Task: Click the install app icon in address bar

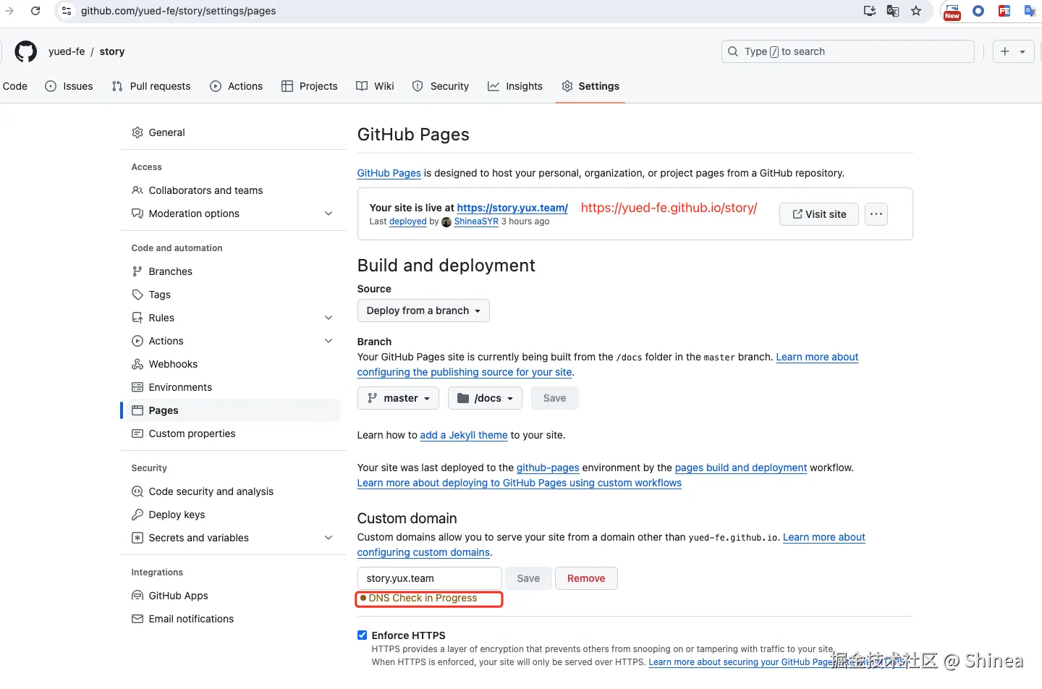Action: point(870,11)
